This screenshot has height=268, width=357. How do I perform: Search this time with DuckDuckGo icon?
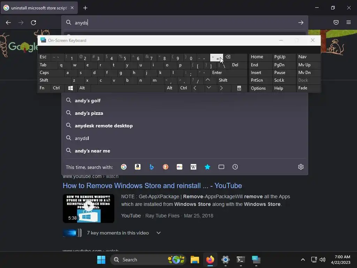[166, 167]
